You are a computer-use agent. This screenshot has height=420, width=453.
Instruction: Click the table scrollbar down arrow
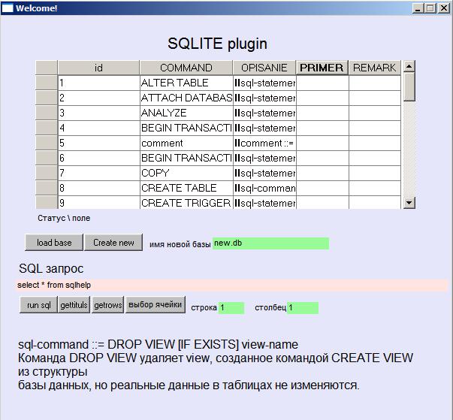pos(409,203)
